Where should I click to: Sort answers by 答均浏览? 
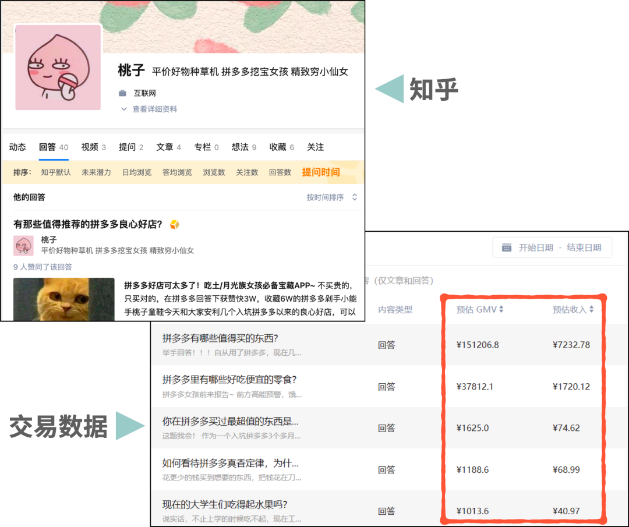pyautogui.click(x=177, y=172)
